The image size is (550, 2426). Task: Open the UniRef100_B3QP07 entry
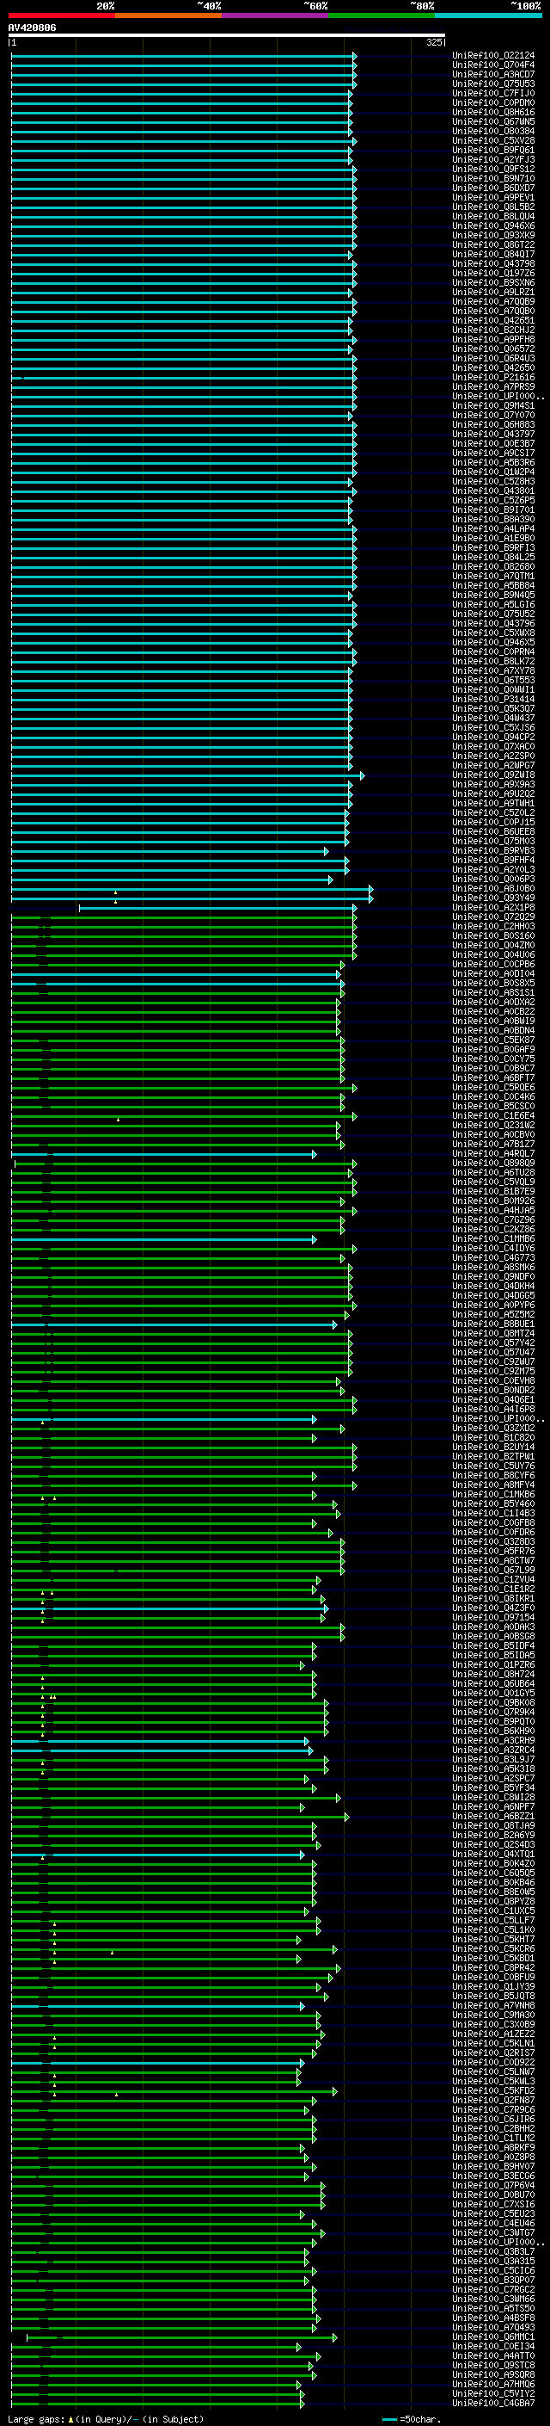pos(493,2279)
